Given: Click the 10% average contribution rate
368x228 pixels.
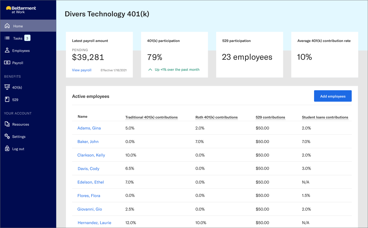Looking at the screenshot, I should [x=305, y=57].
